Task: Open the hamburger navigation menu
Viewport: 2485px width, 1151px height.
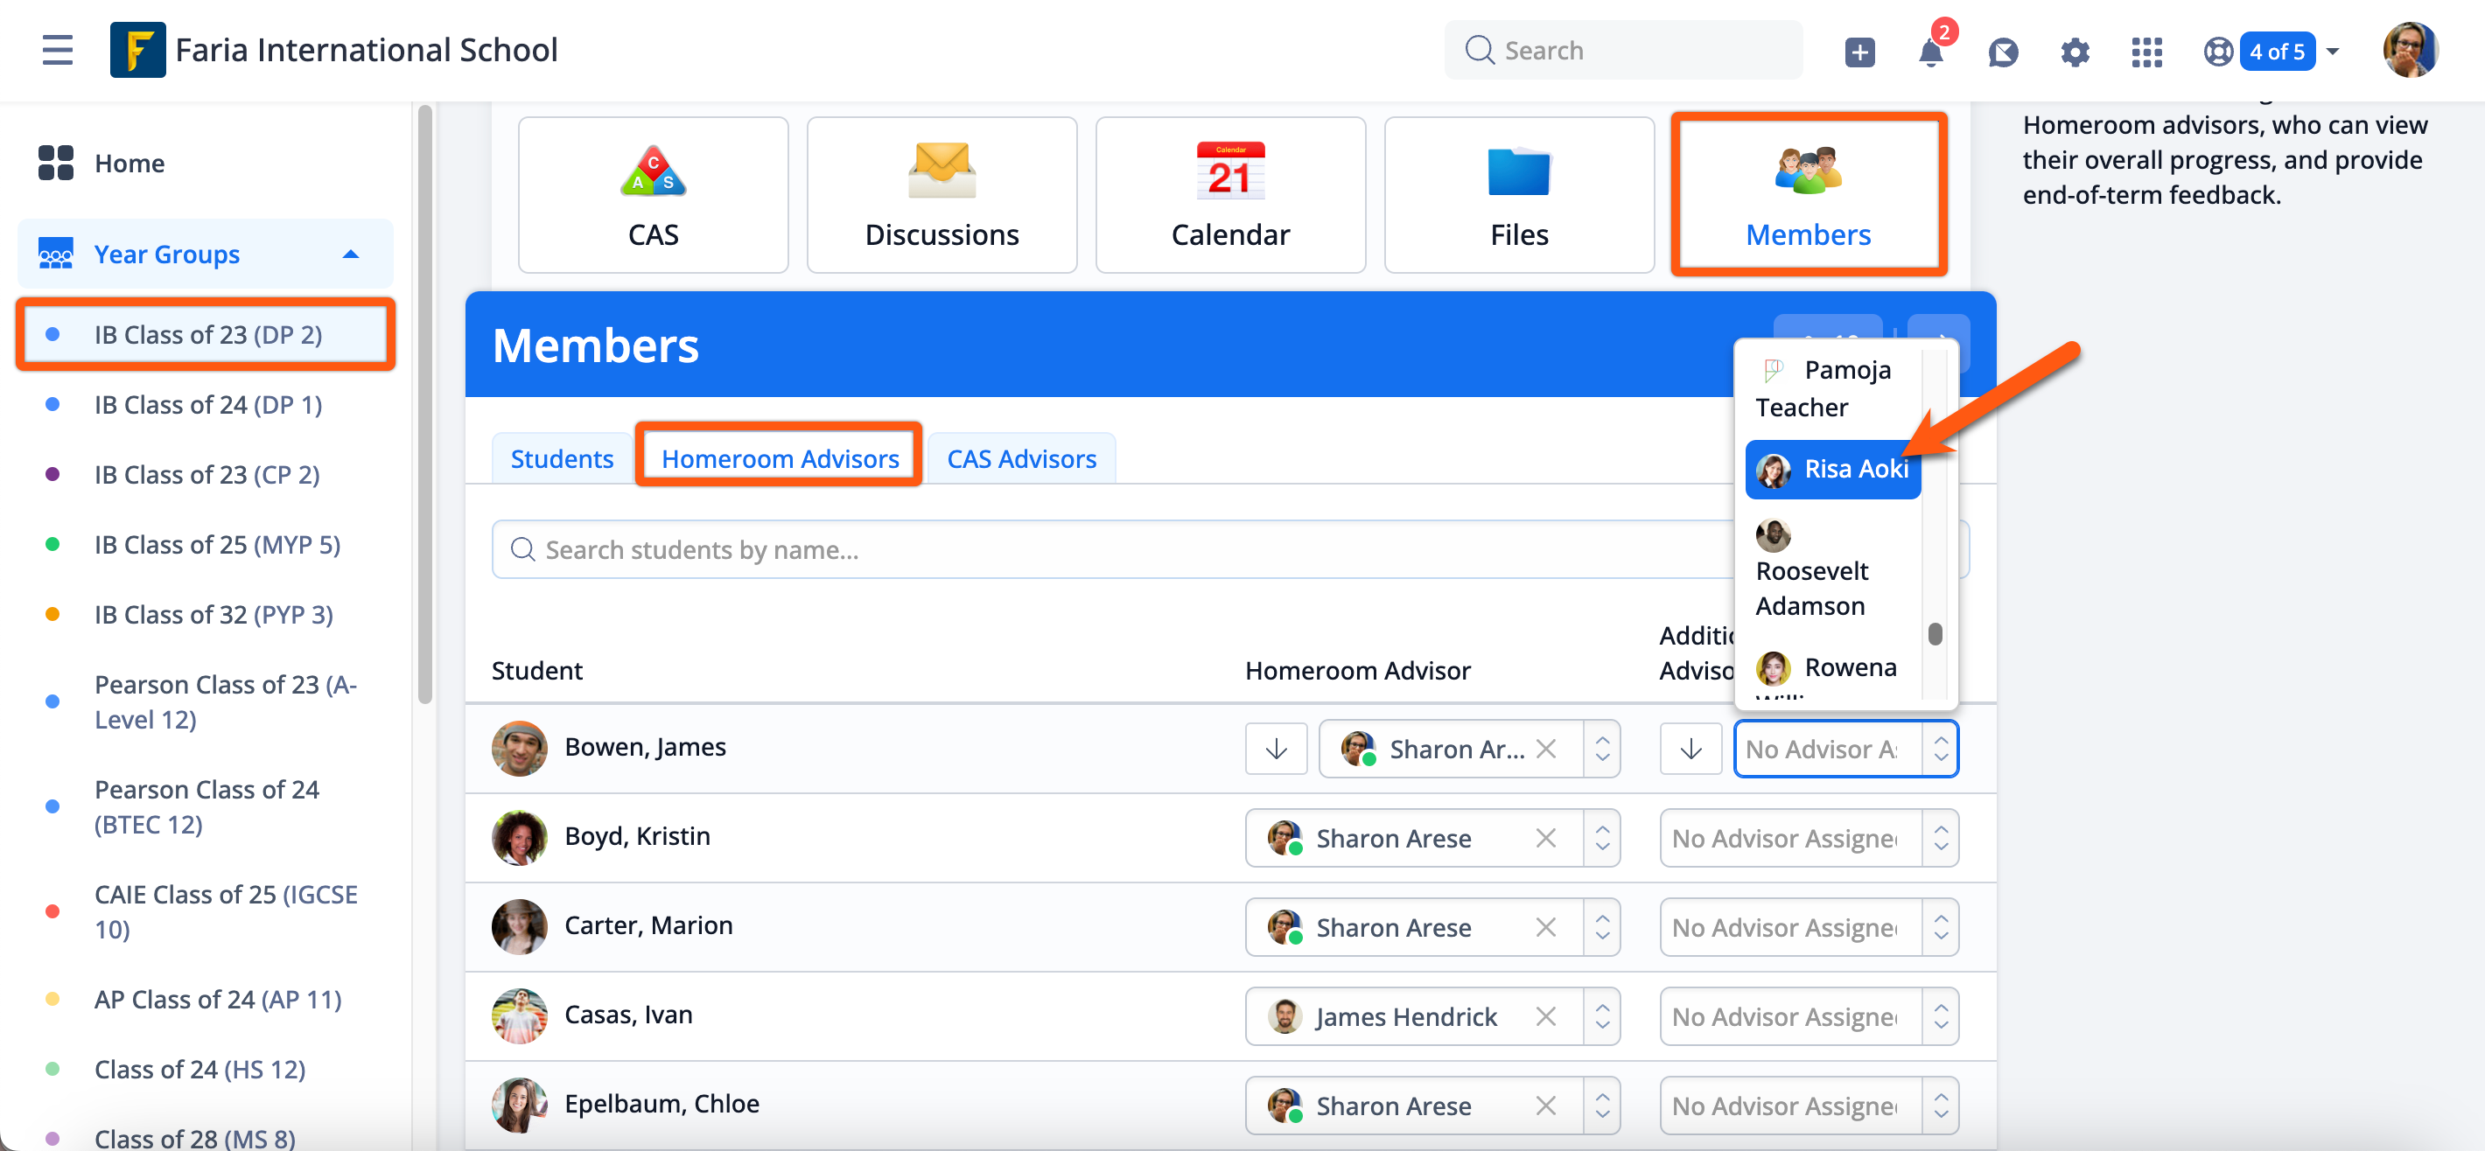Action: (57, 50)
